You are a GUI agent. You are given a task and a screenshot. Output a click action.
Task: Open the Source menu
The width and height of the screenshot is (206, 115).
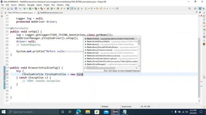(x=14, y=5)
